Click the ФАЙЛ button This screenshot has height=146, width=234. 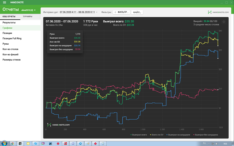coord(137,12)
